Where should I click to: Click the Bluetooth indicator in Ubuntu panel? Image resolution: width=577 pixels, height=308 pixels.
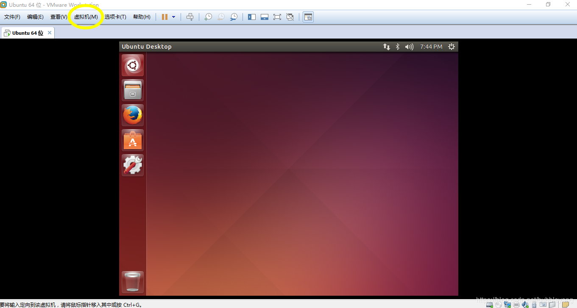coord(398,47)
